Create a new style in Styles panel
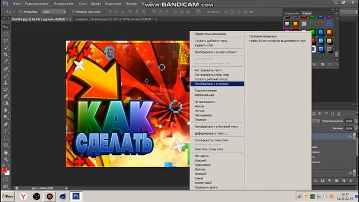 click(x=323, y=65)
